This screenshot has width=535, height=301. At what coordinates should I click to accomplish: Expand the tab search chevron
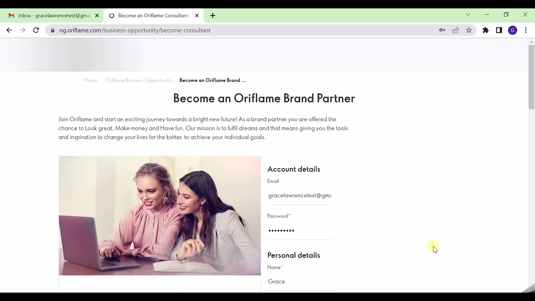click(468, 15)
